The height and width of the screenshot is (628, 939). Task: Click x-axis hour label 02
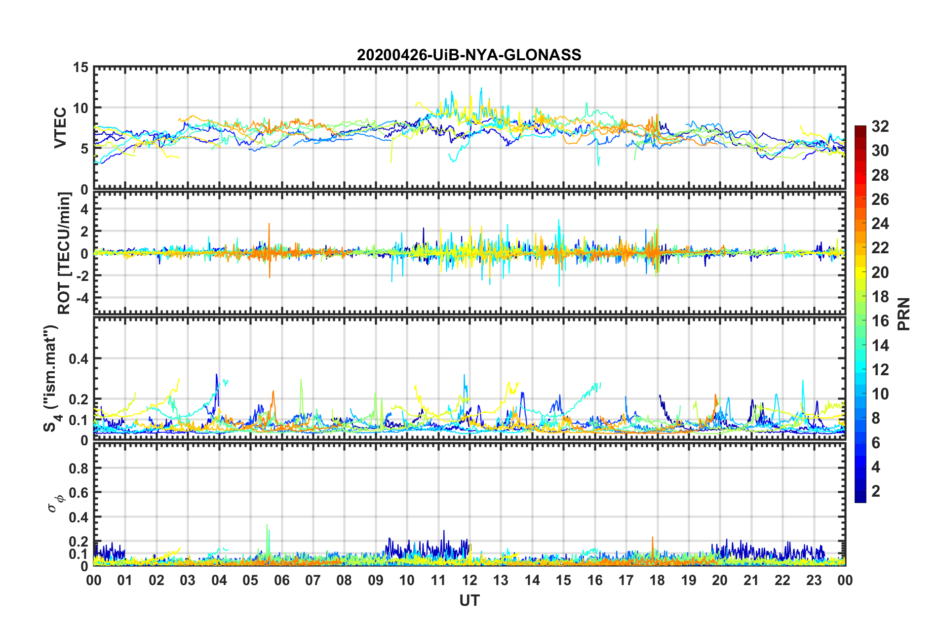tap(156, 580)
